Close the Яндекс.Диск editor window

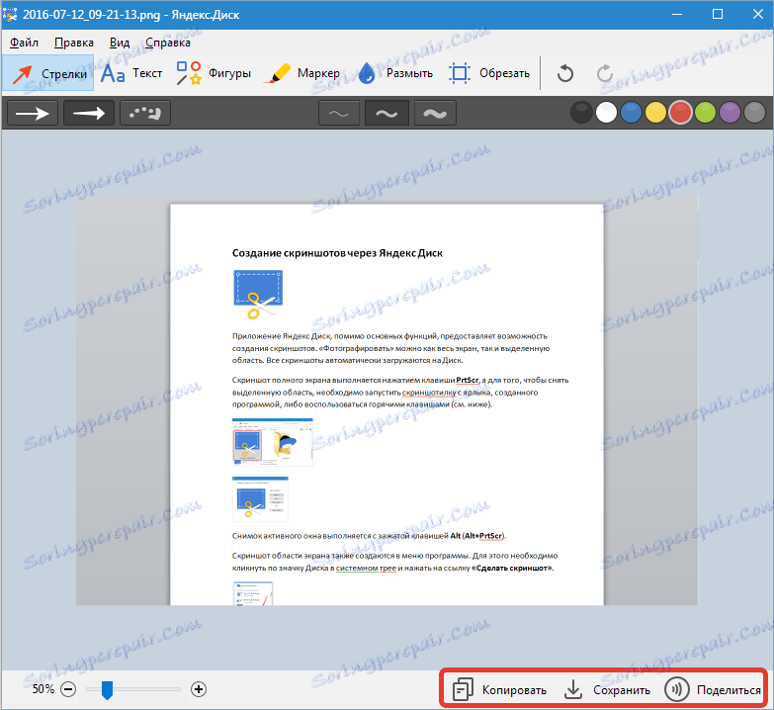758,14
